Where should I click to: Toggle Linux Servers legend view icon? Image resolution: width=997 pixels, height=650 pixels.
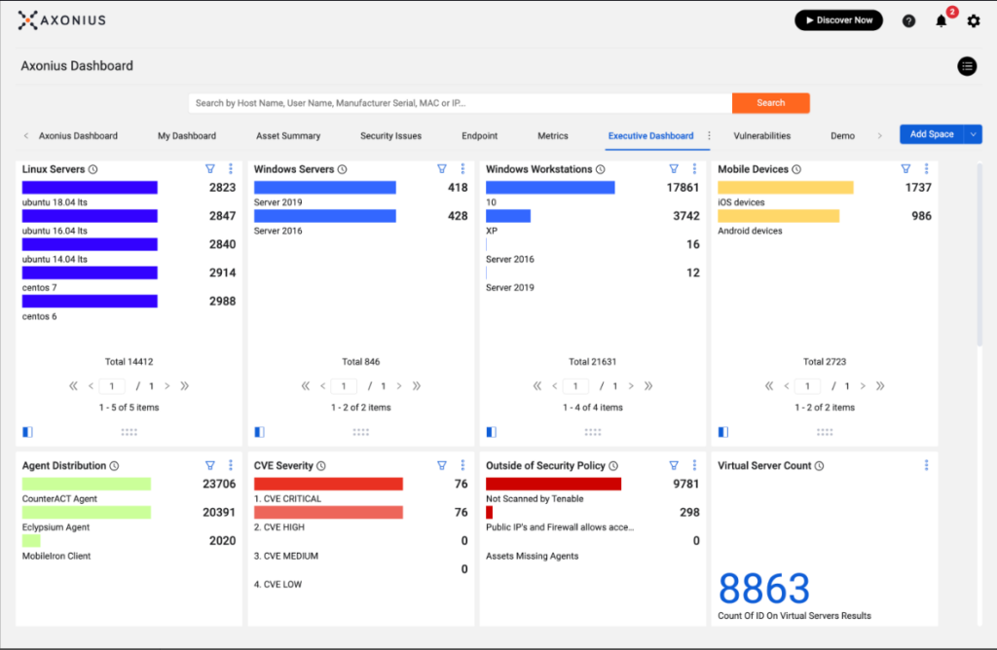(27, 432)
